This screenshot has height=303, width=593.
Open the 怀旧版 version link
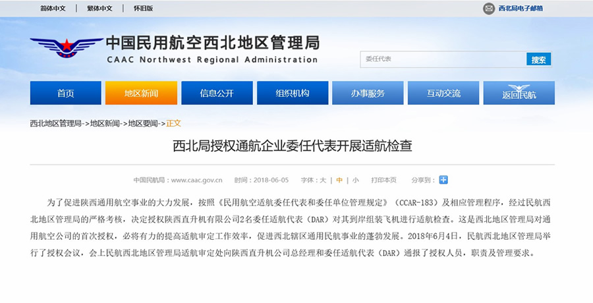tap(144, 9)
